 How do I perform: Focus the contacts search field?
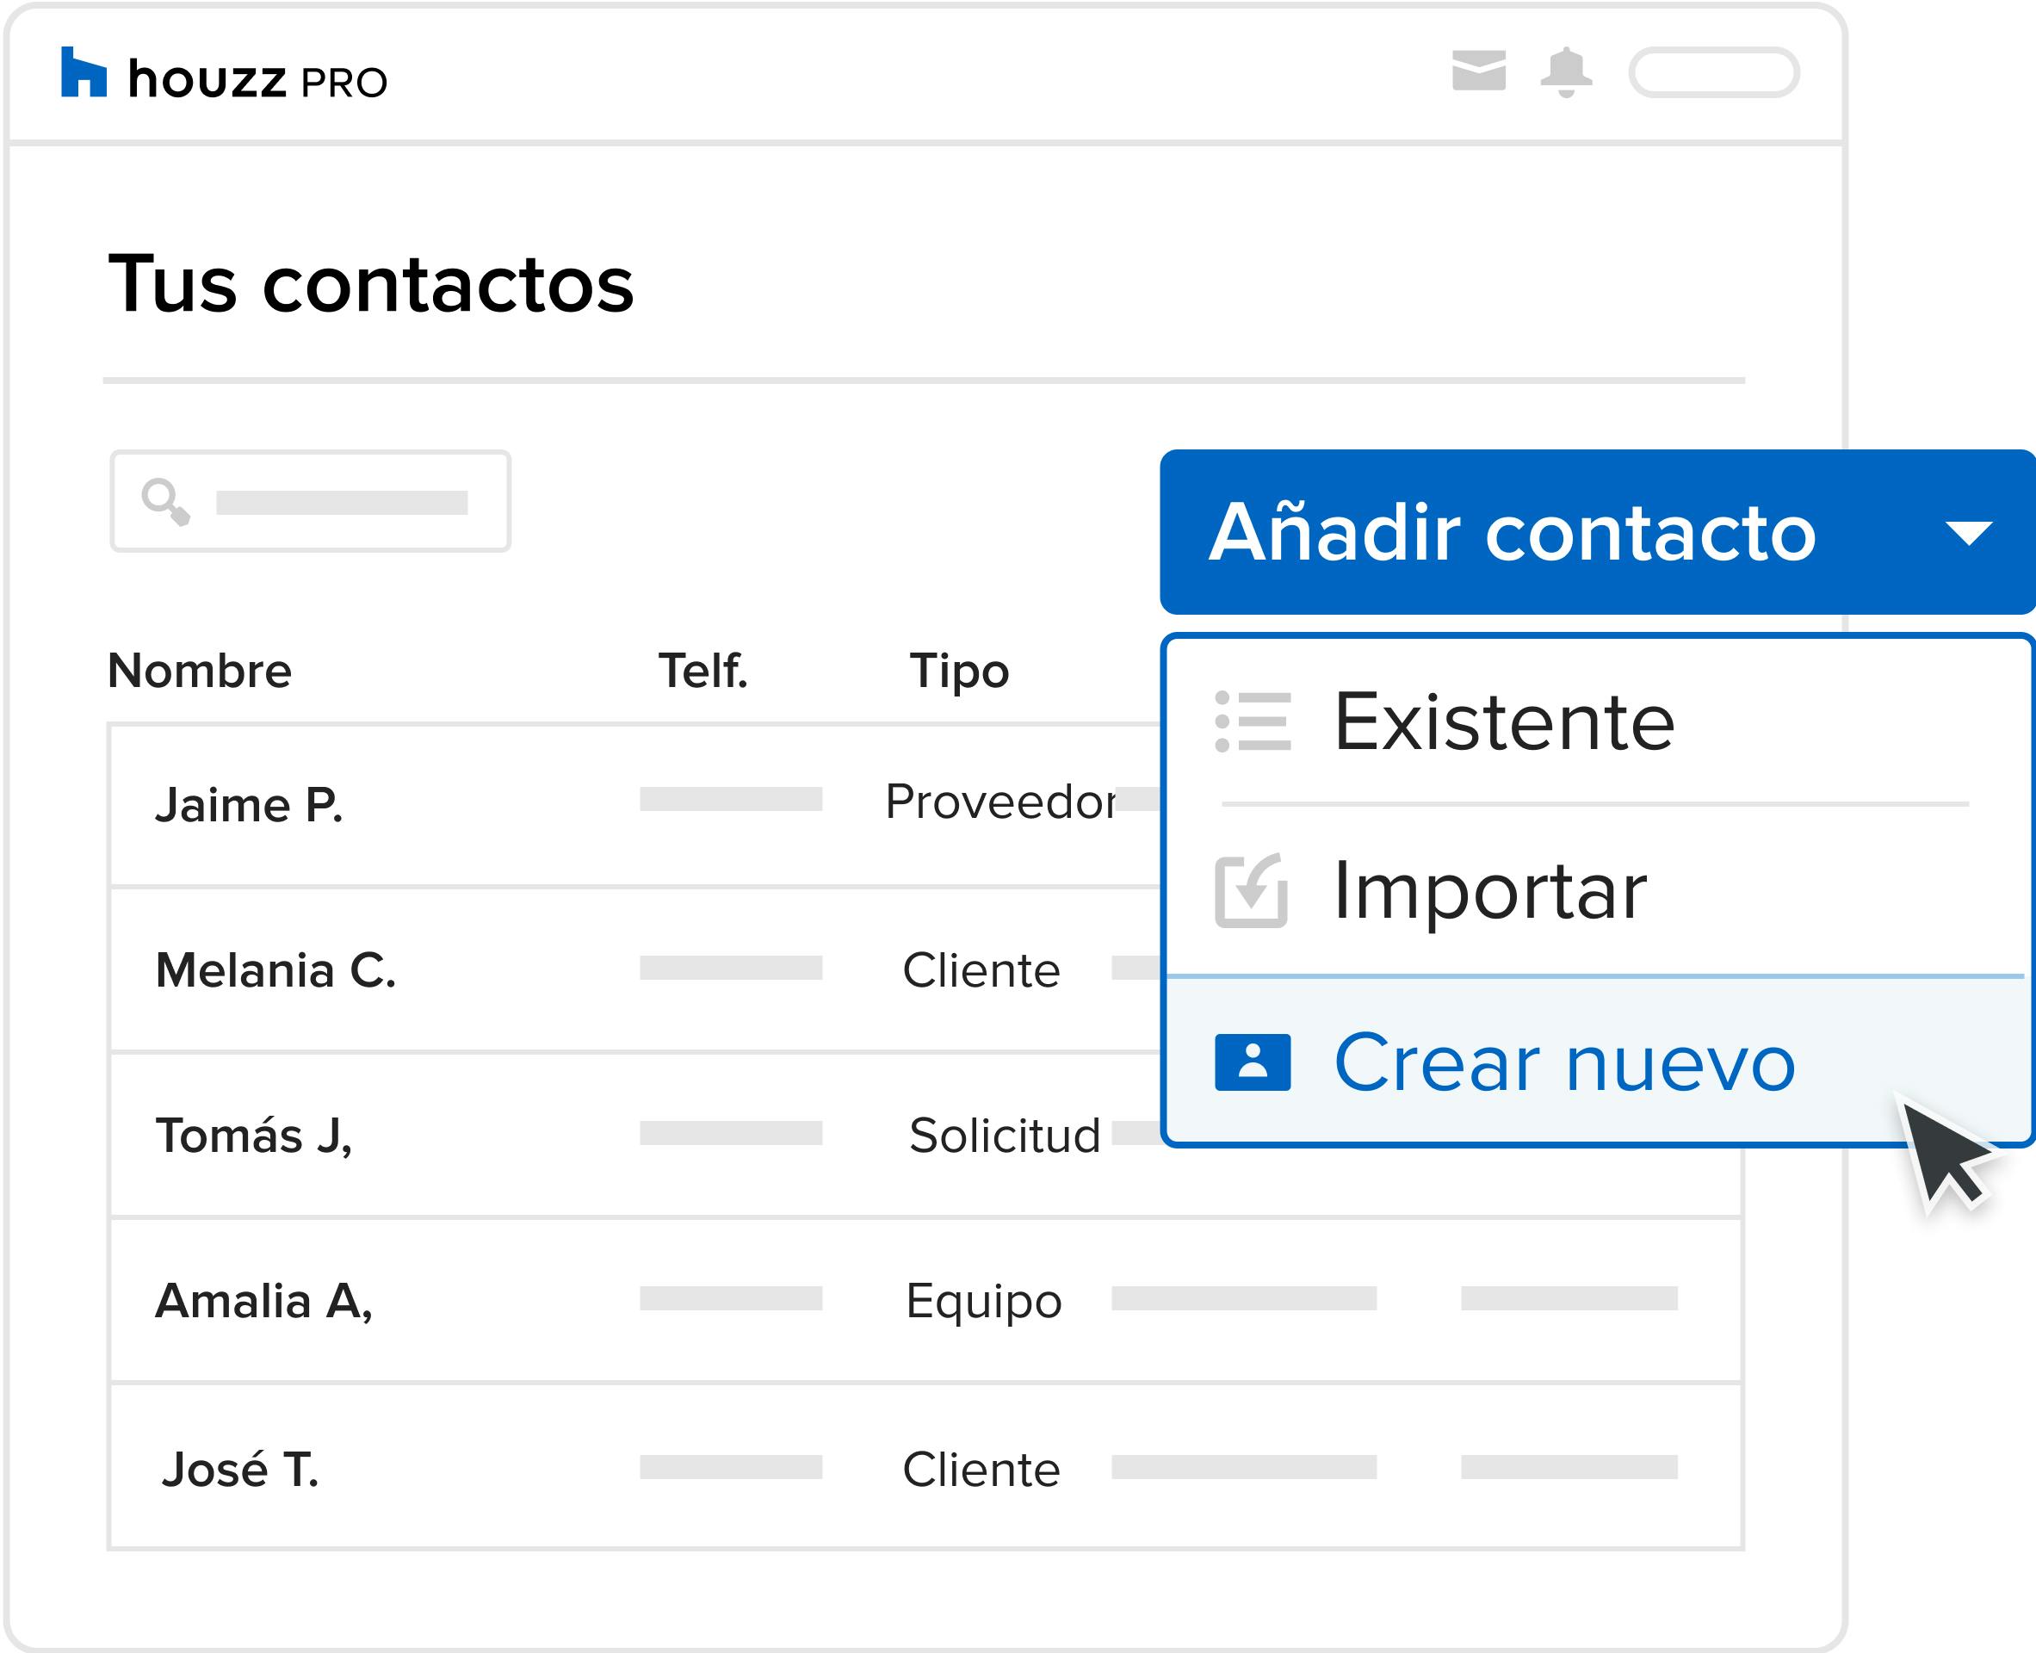click(311, 501)
